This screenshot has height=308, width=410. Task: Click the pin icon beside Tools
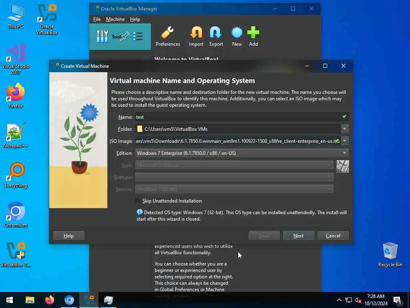pos(125,36)
